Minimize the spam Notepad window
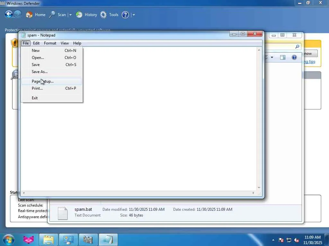This screenshot has height=246, width=329. coord(234,34)
